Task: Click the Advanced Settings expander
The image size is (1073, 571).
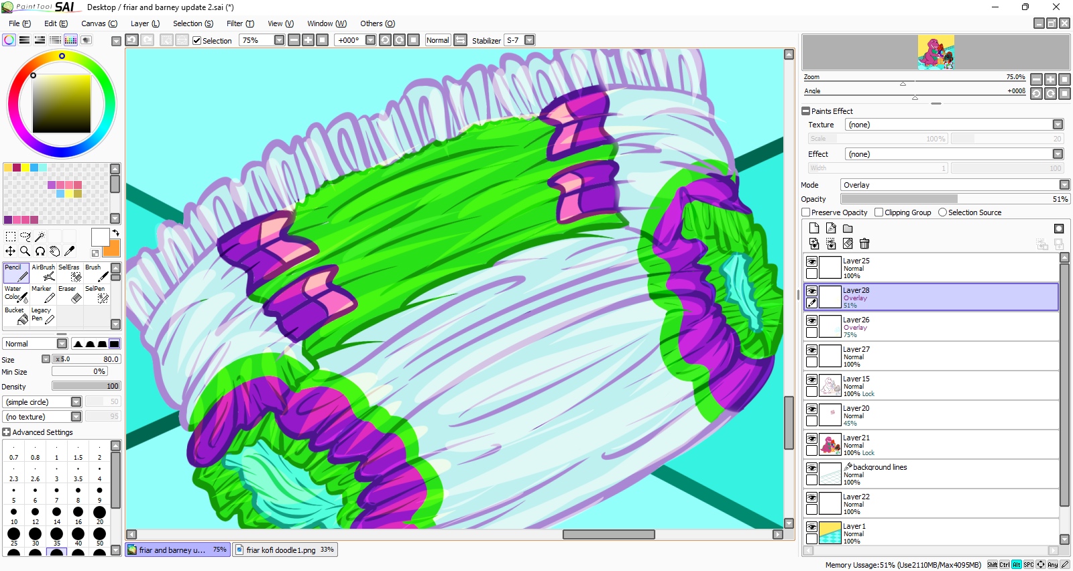Action: click(7, 432)
